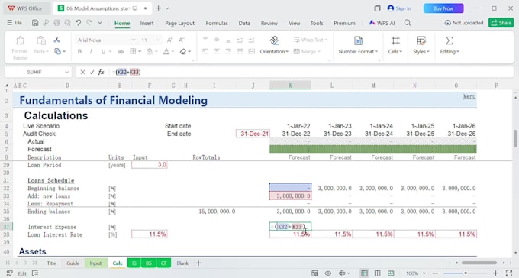
Task: Click the Clear eraser icon
Action: (x=183, y=51)
